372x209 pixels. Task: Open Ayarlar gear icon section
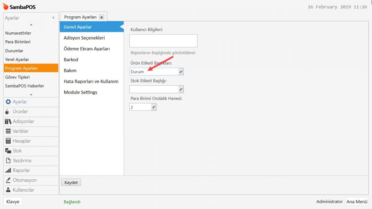8,102
